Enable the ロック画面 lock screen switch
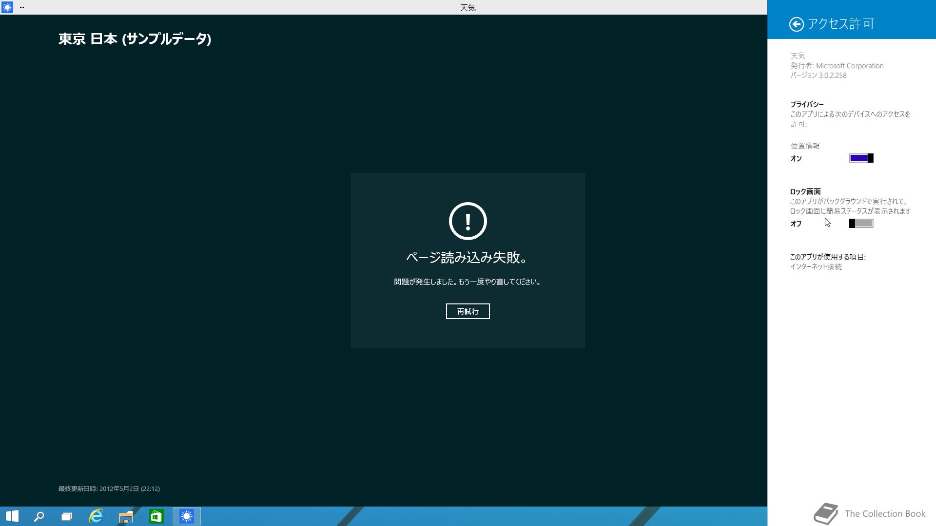This screenshot has height=526, width=936. pos(861,224)
